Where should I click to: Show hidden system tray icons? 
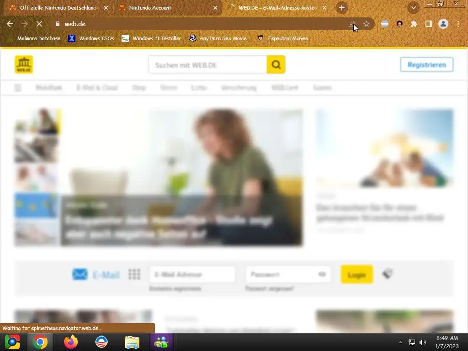pyautogui.click(x=400, y=342)
